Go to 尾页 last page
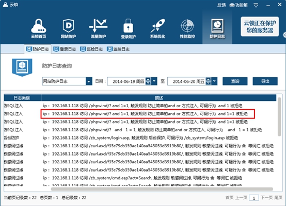Screen dimensions: 286x206 coord(278,198)
